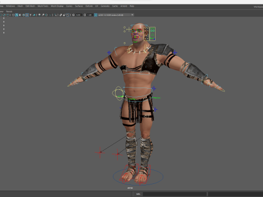Toggle the safe title overlay icon
This screenshot has width=263, height=197.
(8, 15)
